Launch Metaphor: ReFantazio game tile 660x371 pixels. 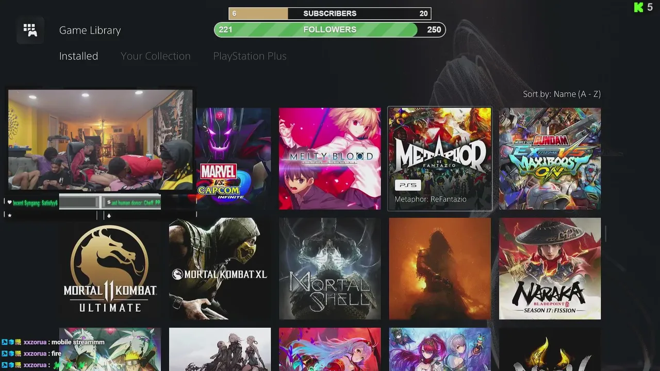pyautogui.click(x=440, y=159)
